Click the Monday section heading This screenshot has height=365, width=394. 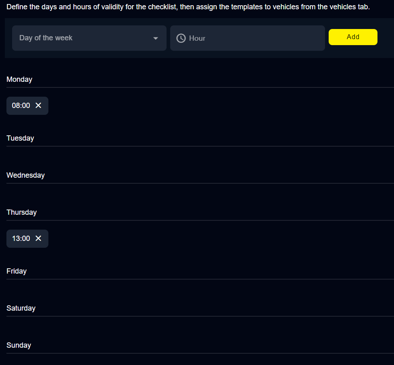tap(19, 79)
